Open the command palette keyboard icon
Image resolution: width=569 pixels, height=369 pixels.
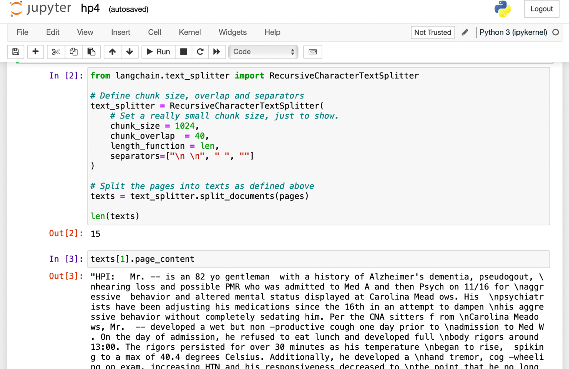pyautogui.click(x=313, y=52)
